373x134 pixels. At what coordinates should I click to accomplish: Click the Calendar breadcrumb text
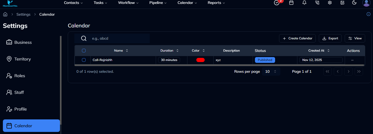(47, 14)
